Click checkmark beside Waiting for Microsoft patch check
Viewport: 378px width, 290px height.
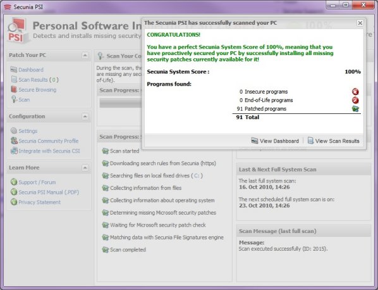click(x=106, y=225)
